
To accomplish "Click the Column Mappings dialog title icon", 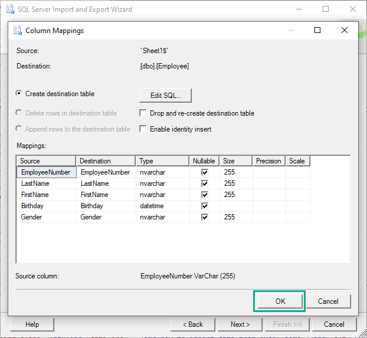I will tap(18, 31).
